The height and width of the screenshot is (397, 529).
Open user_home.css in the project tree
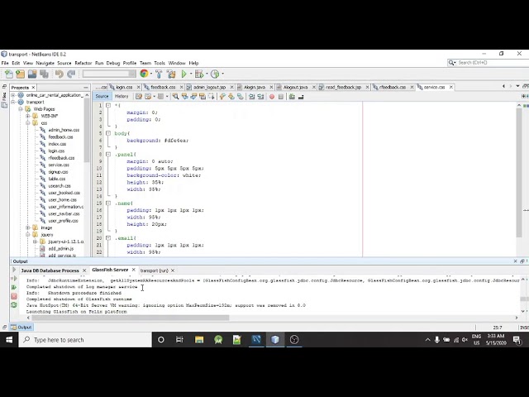tap(63, 200)
